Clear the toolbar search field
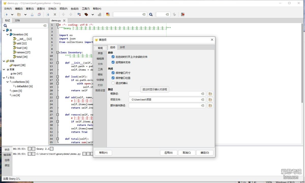305x183 pixels. [144, 14]
